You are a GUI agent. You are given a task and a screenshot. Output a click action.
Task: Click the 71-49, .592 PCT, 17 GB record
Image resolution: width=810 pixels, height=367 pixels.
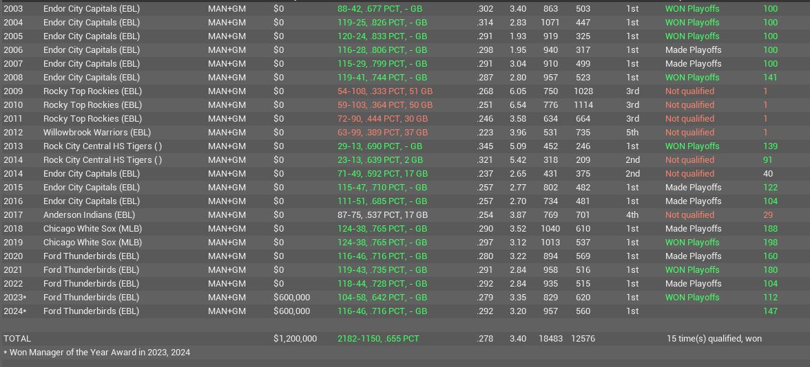(383, 174)
